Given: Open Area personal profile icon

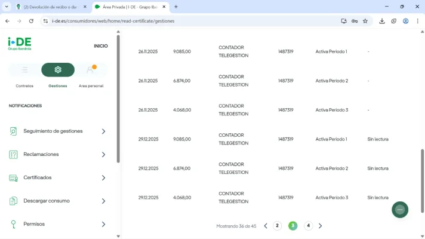Looking at the screenshot, I should tap(91, 69).
